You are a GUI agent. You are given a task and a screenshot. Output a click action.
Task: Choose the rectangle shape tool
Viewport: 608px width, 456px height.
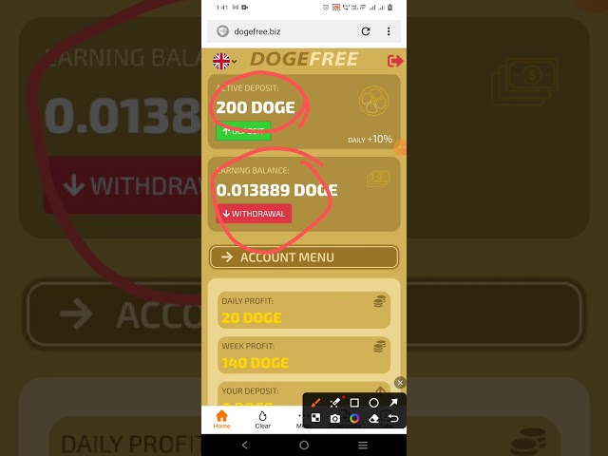click(354, 403)
